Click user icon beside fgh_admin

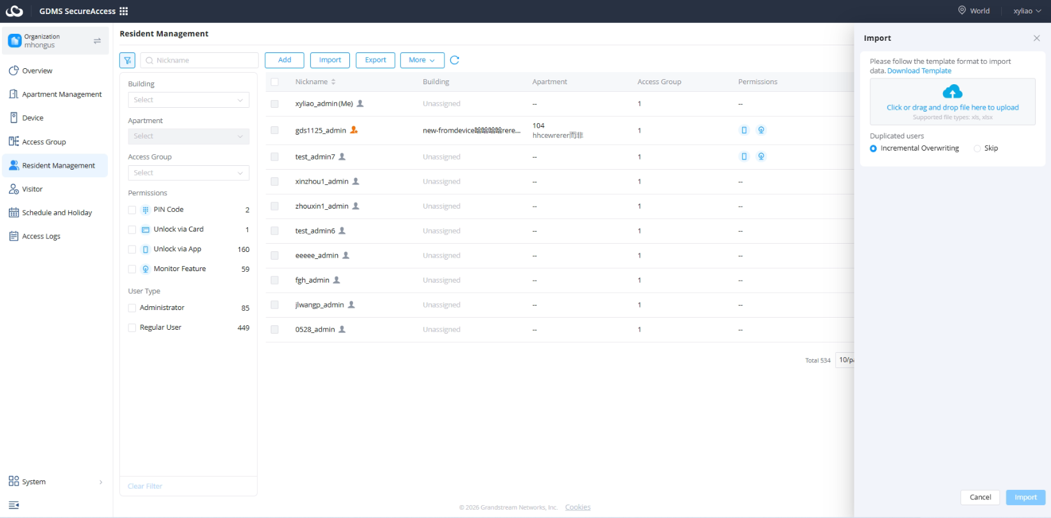336,280
